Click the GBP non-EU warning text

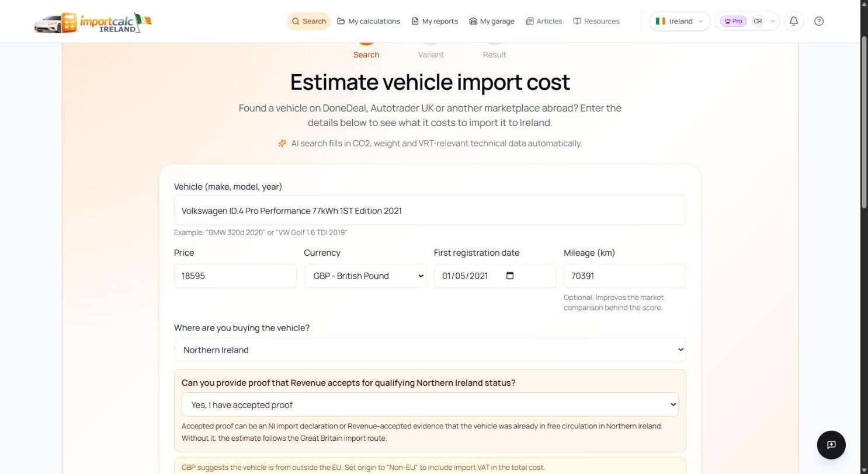[363, 467]
